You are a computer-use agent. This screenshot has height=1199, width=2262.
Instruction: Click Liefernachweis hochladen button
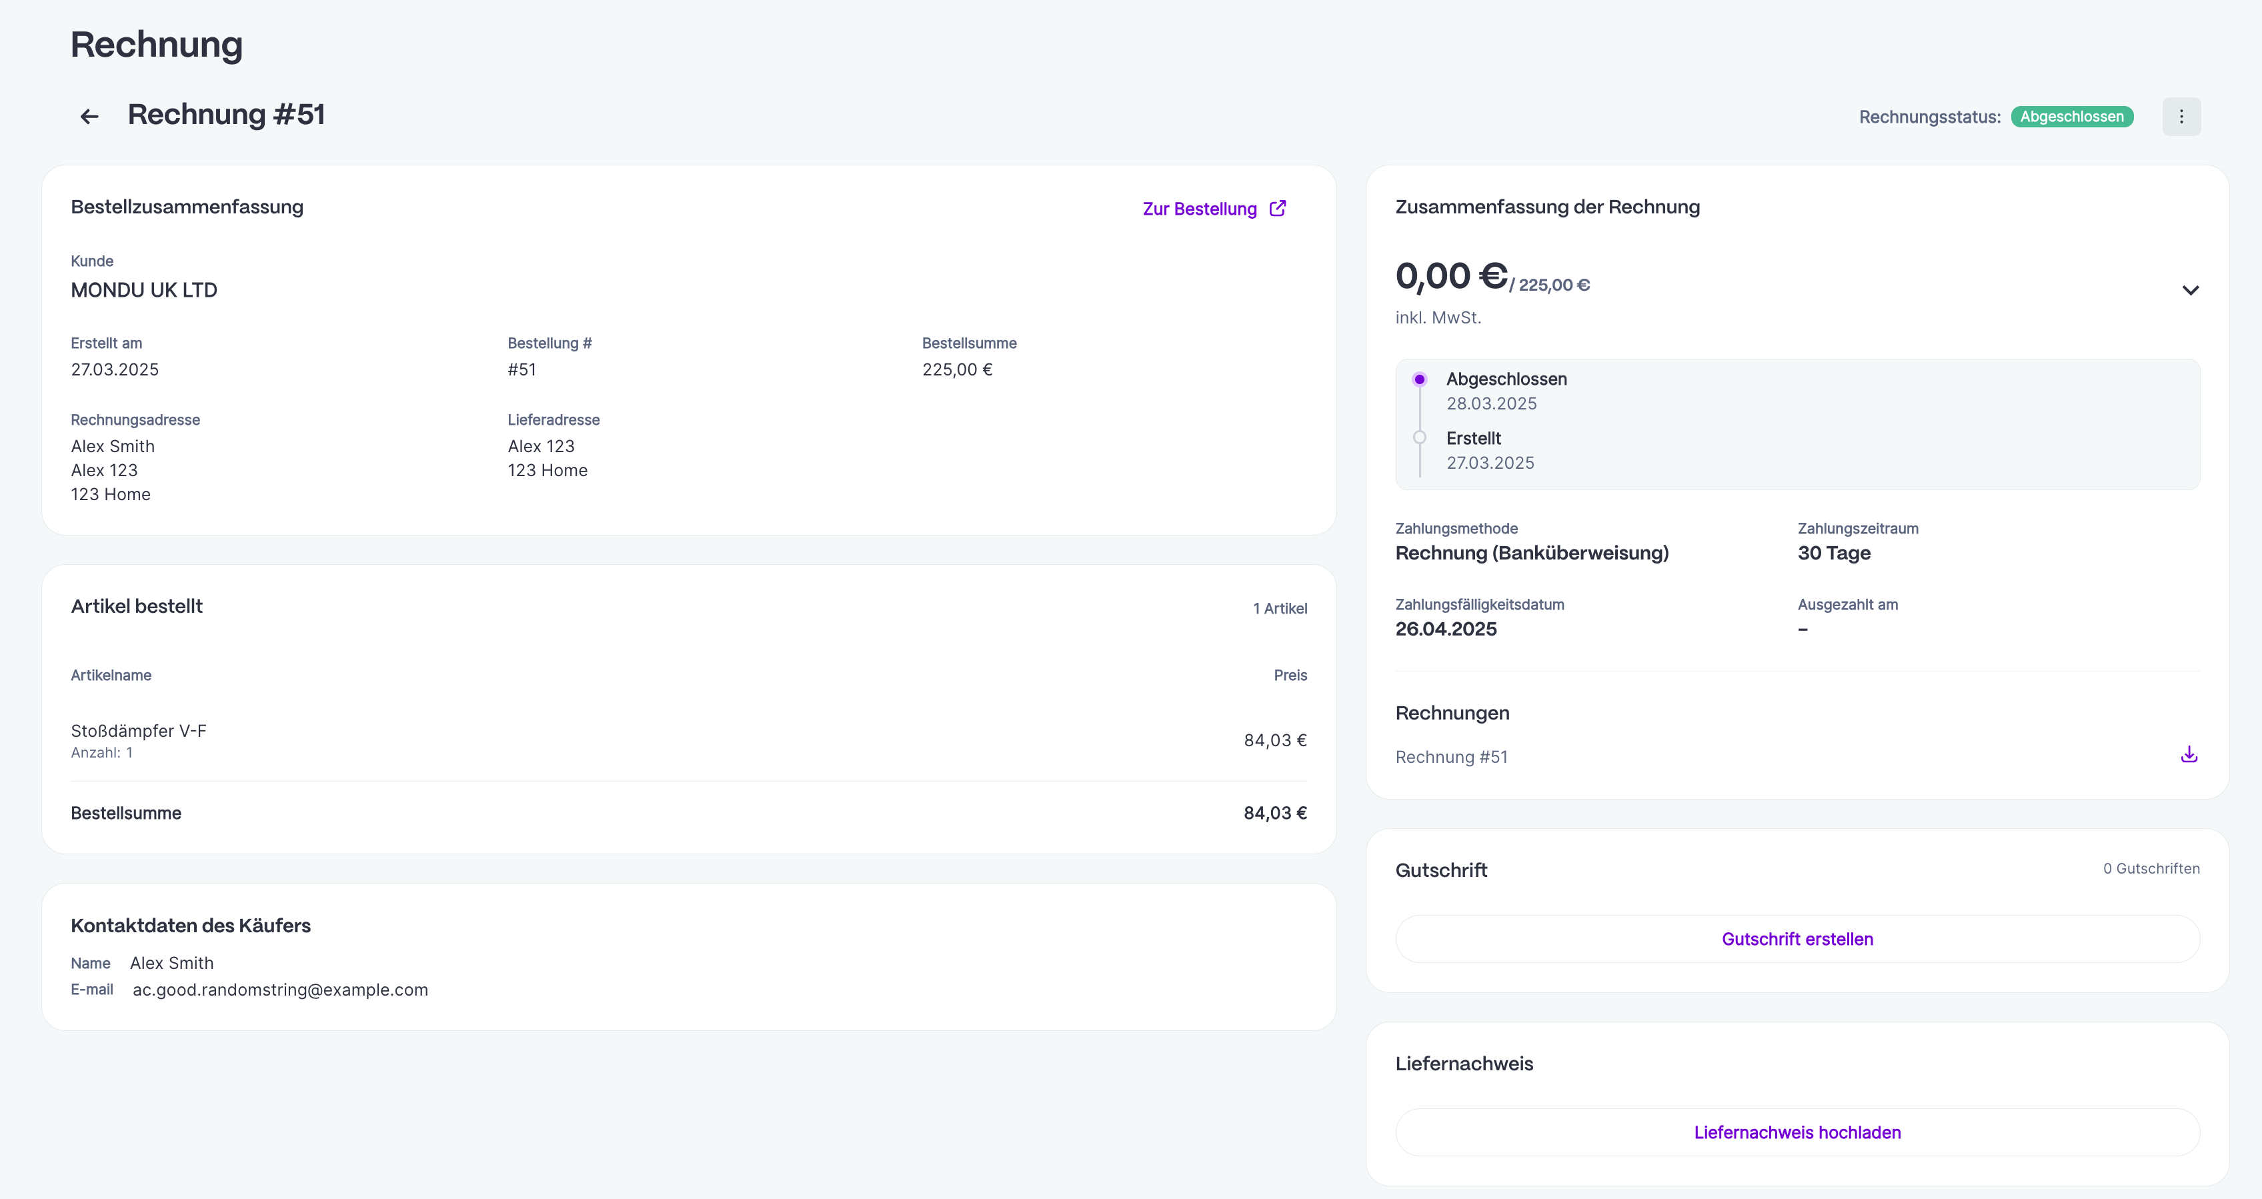1797,1132
